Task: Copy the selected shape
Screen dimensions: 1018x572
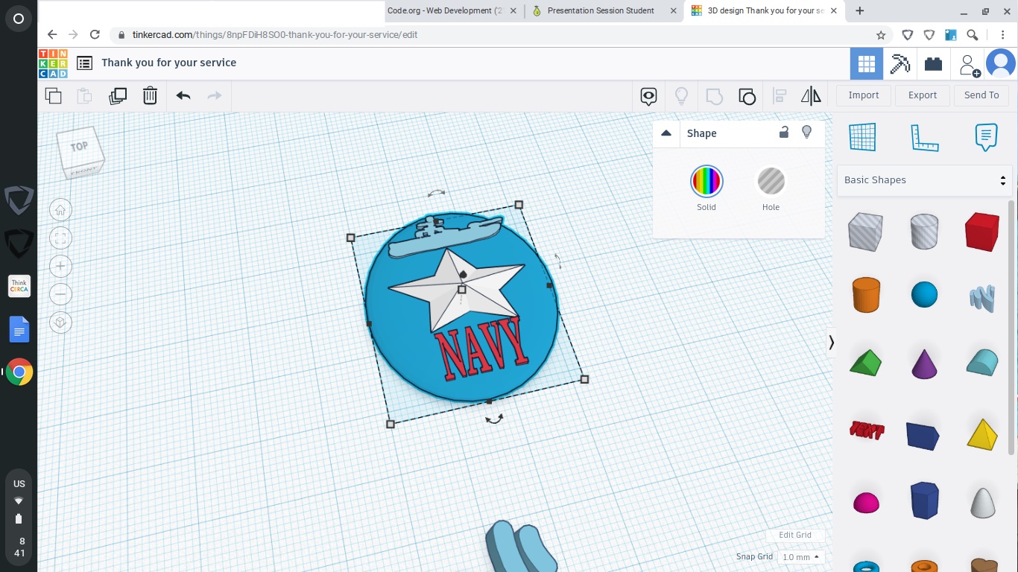Action: pyautogui.click(x=53, y=95)
